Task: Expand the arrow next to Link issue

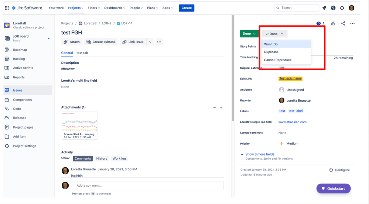Action: 150,42
